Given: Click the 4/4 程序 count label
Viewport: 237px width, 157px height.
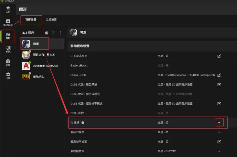Looking at the screenshot, I should (28, 33).
